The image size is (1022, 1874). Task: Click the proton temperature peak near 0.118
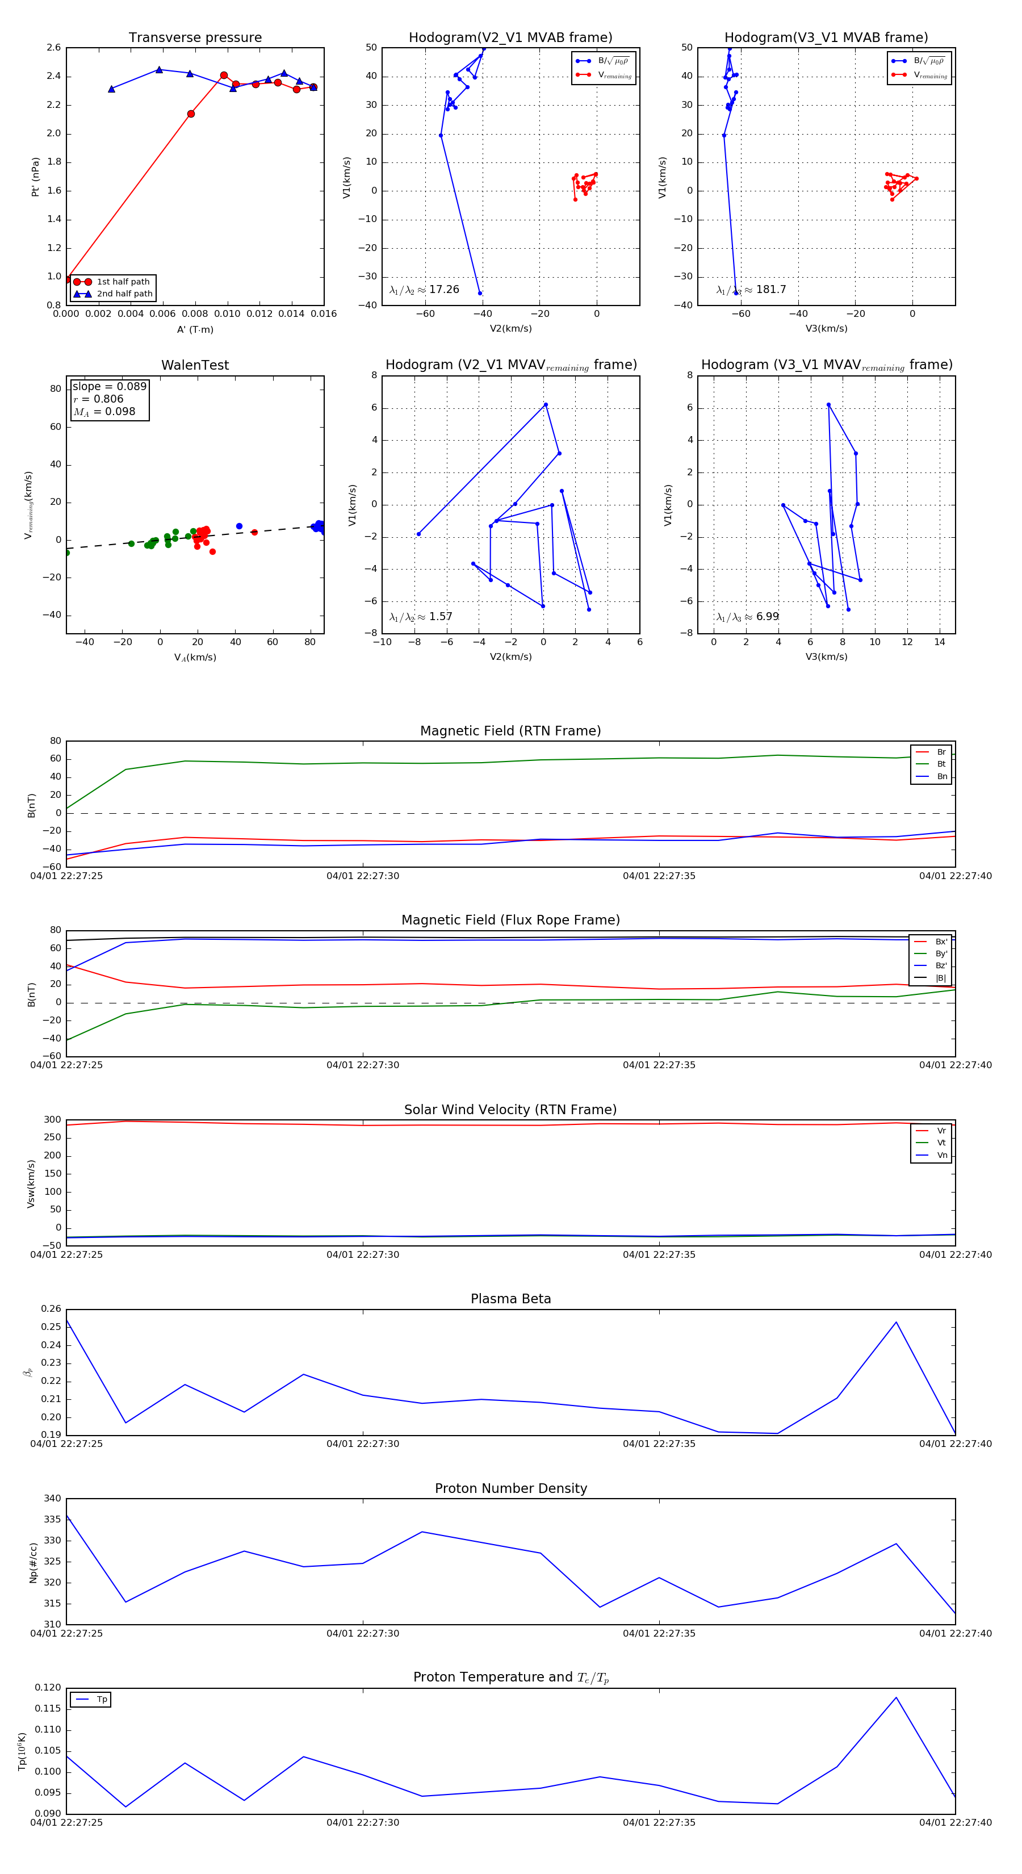[x=896, y=1697]
